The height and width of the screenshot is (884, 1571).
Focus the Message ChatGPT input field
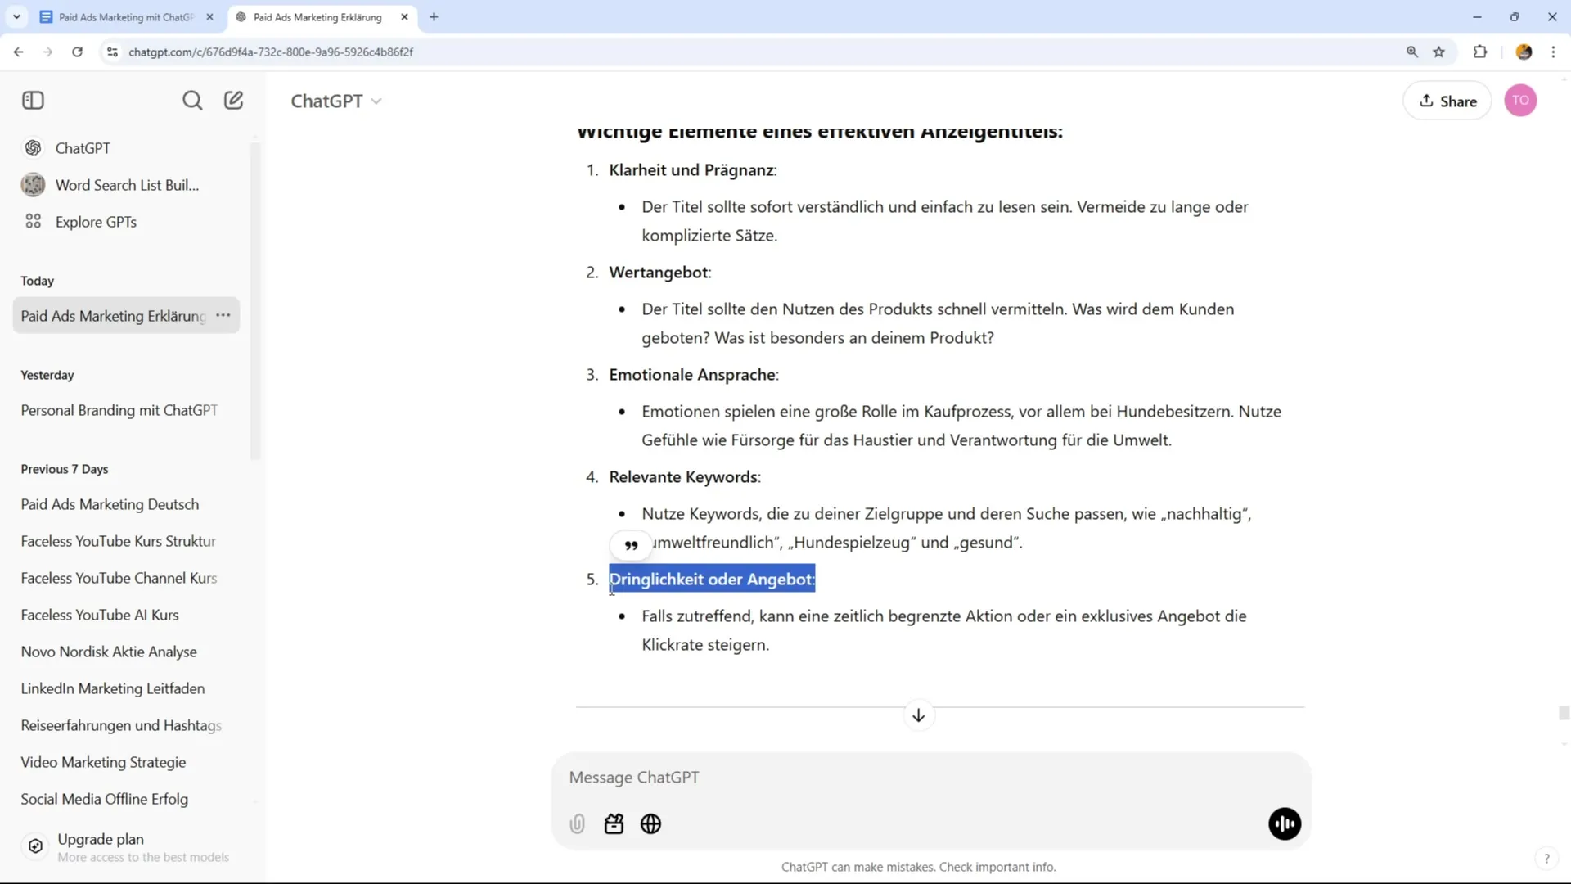[931, 778]
